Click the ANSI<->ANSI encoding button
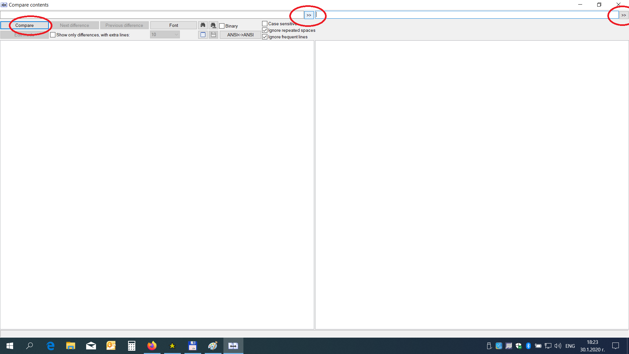 240,35
